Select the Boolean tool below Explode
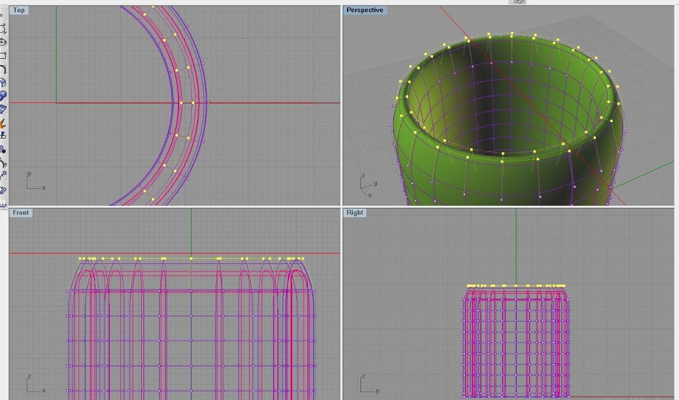This screenshot has width=679, height=400. click(3, 135)
